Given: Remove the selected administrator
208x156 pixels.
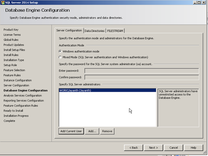Looking at the screenshot, I should click(107, 131).
